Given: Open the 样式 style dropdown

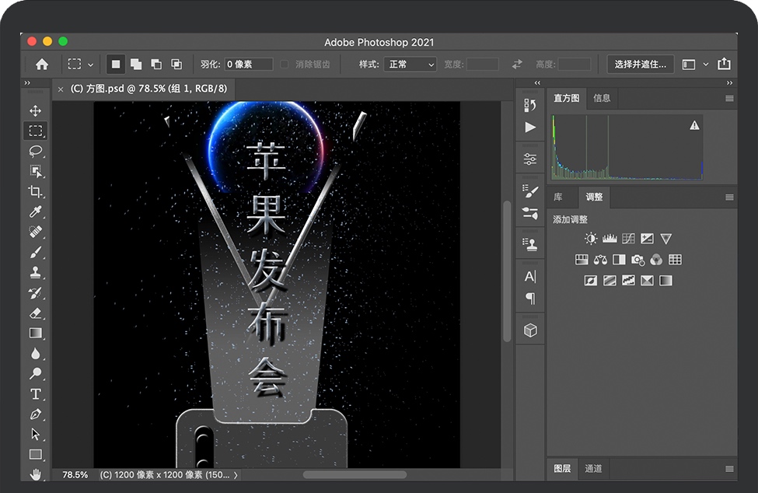Looking at the screenshot, I should click(x=410, y=65).
